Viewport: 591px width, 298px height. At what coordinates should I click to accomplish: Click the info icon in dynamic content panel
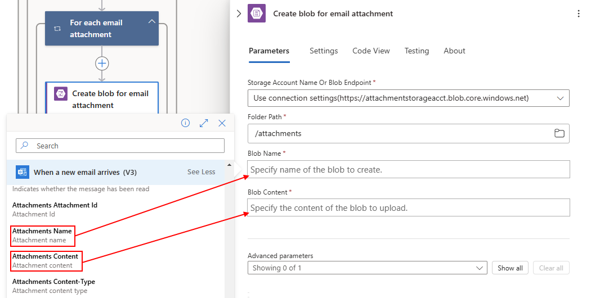[x=185, y=123]
